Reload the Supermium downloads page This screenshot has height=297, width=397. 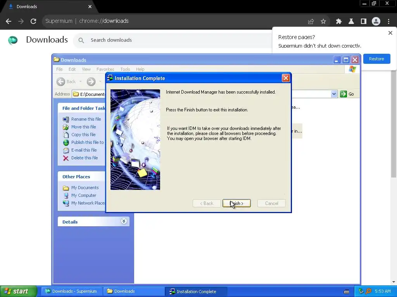pyautogui.click(x=33, y=21)
